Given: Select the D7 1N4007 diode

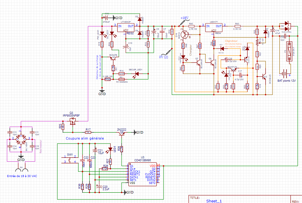Looking at the screenshot, I should (265, 32).
